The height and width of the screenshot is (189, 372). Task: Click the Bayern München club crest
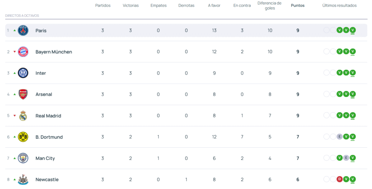coord(23,52)
